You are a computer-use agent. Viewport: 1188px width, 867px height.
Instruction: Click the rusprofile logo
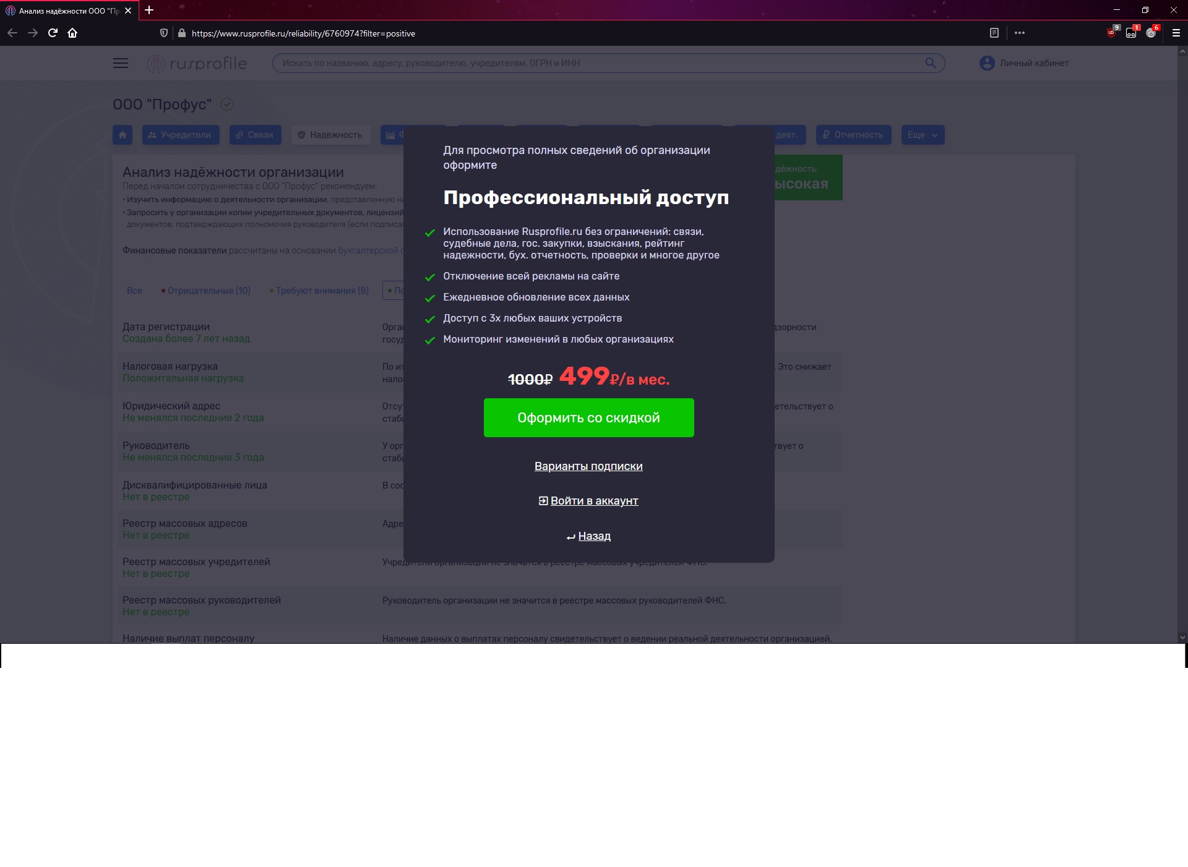point(197,63)
